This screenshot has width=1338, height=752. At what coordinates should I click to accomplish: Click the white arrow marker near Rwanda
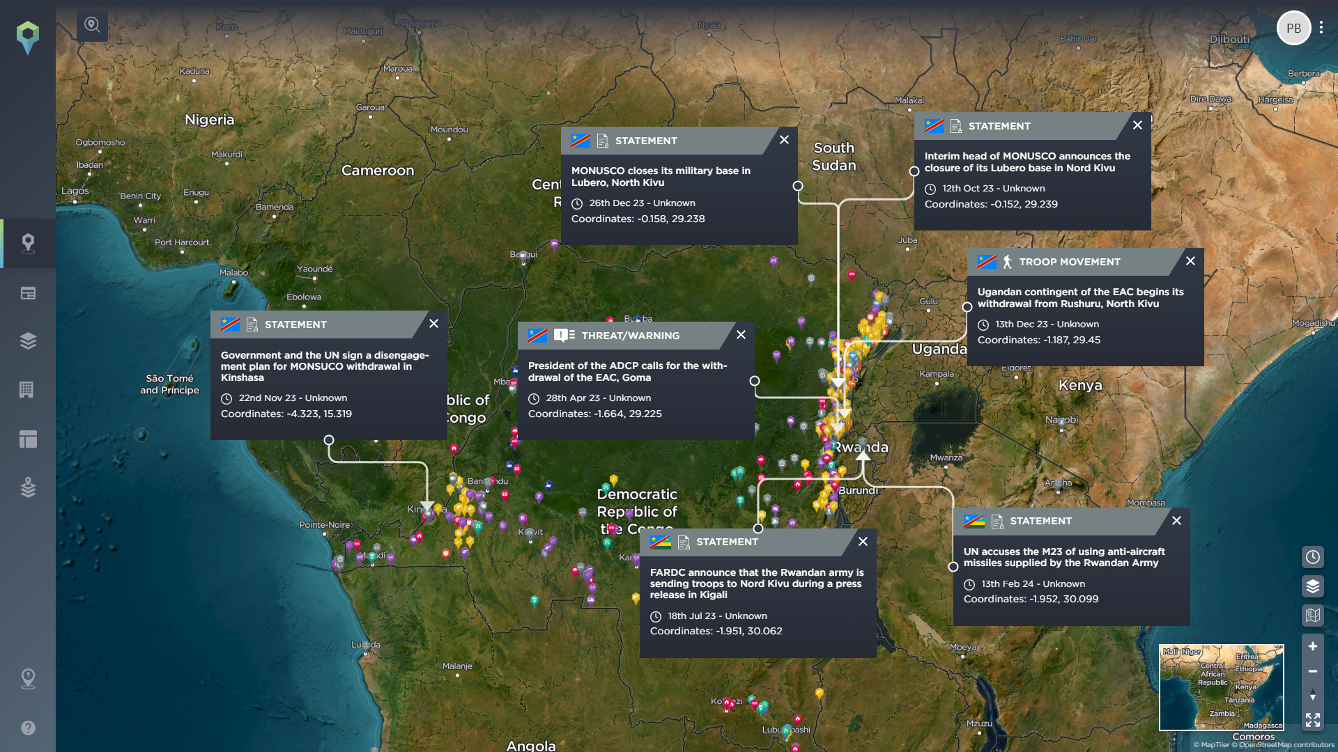point(863,455)
